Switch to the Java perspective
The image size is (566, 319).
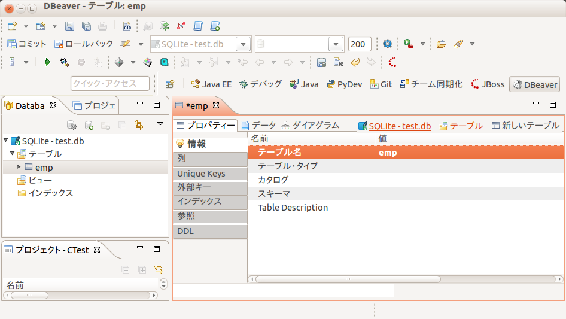click(x=304, y=84)
